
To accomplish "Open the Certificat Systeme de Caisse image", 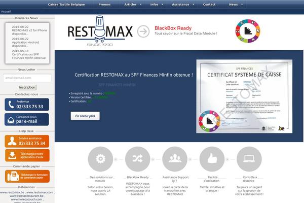I will point(244,96).
